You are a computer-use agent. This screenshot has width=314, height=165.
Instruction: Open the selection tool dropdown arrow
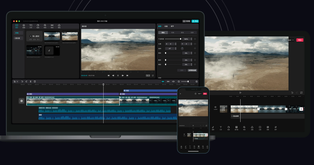click(x=18, y=81)
